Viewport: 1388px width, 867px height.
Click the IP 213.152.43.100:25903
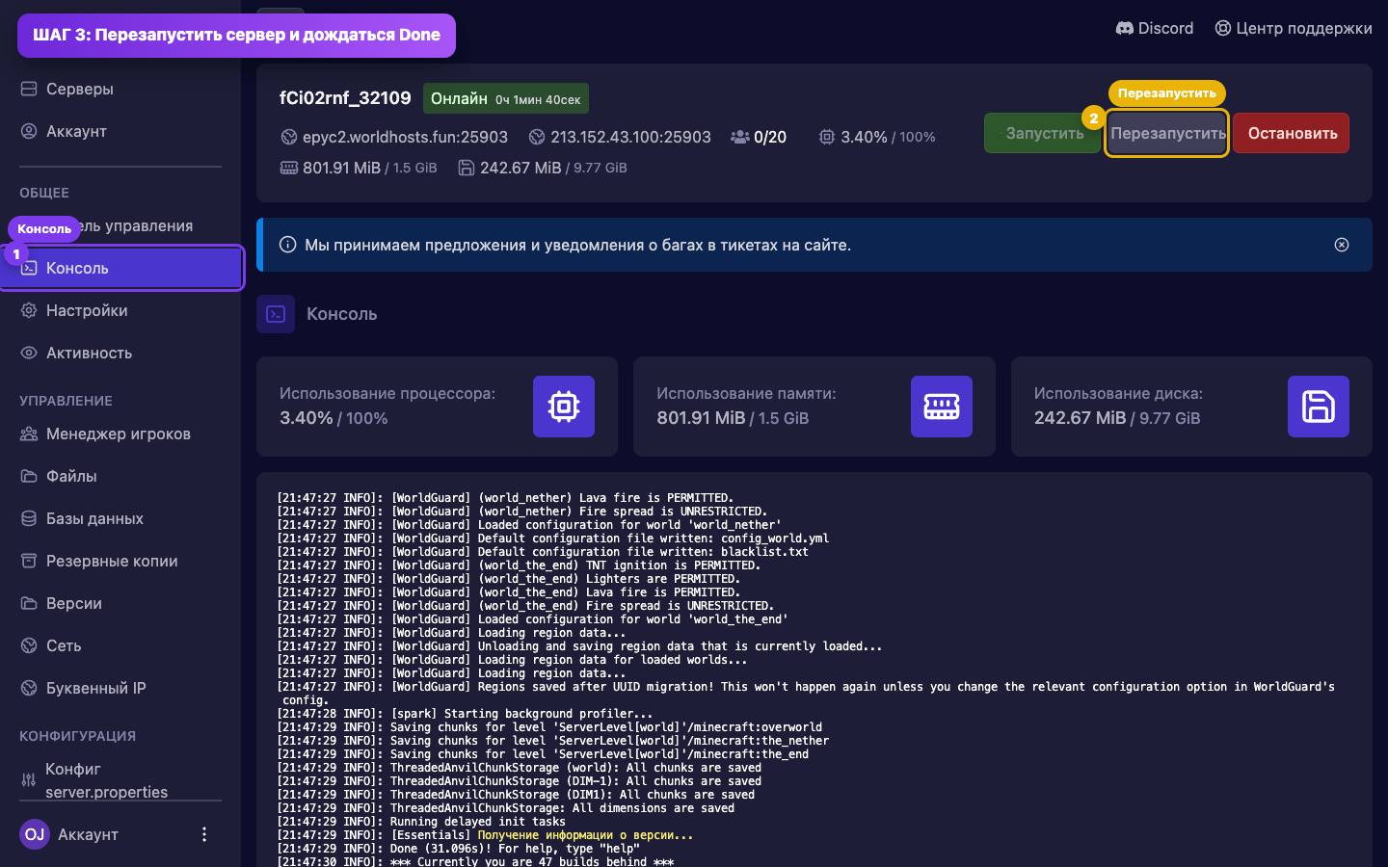click(x=630, y=137)
